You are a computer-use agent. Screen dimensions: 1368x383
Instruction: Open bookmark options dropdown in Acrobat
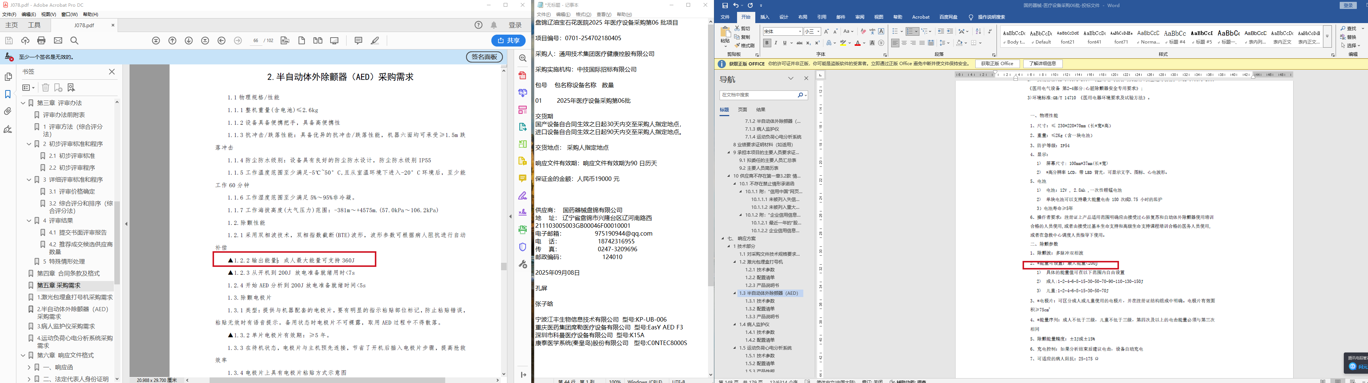click(29, 87)
